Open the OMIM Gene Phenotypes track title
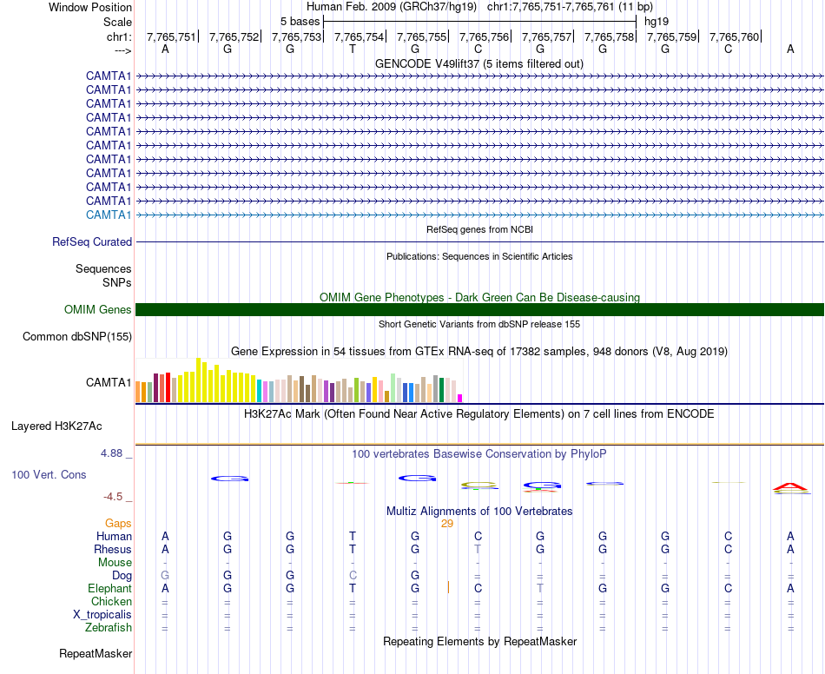825x674 pixels. pyautogui.click(x=479, y=297)
